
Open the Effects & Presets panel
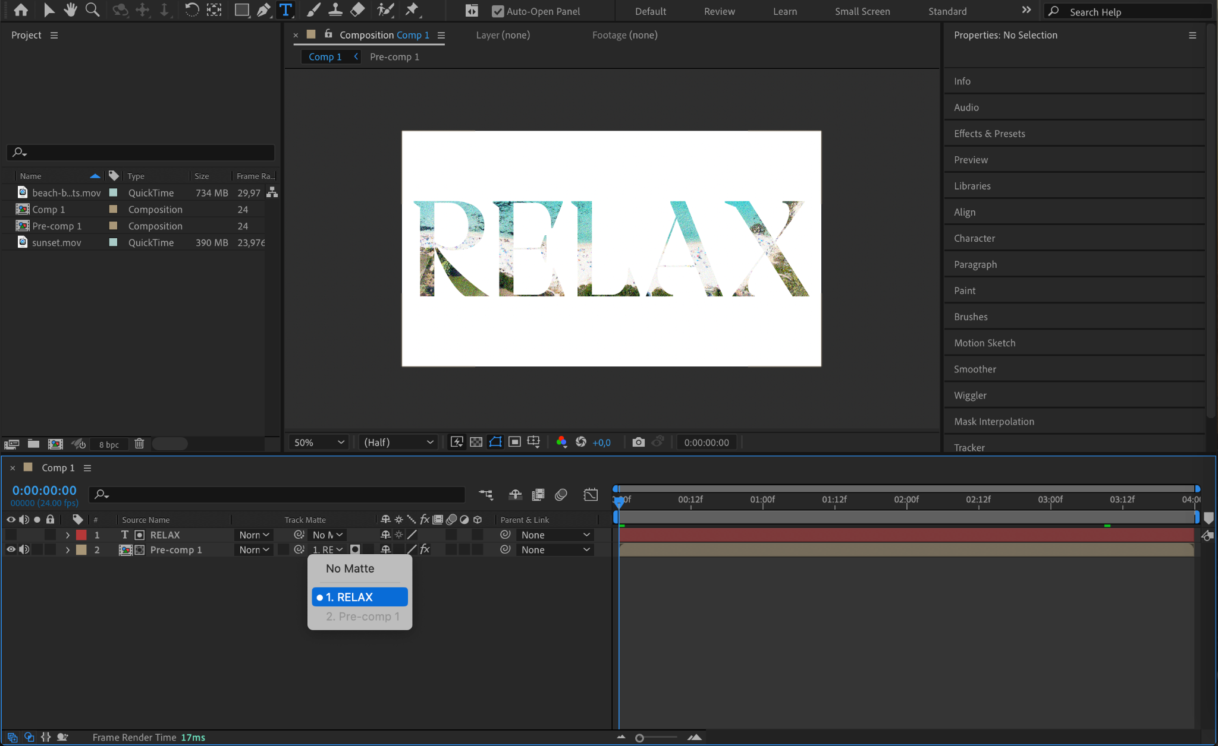tap(989, 134)
